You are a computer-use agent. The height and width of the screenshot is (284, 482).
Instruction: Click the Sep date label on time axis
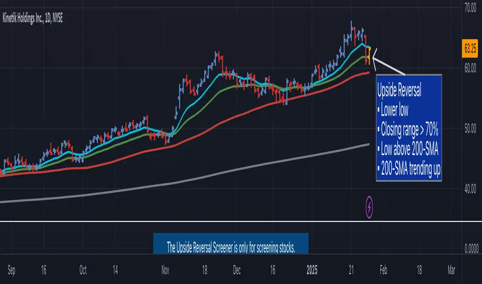click(x=11, y=270)
